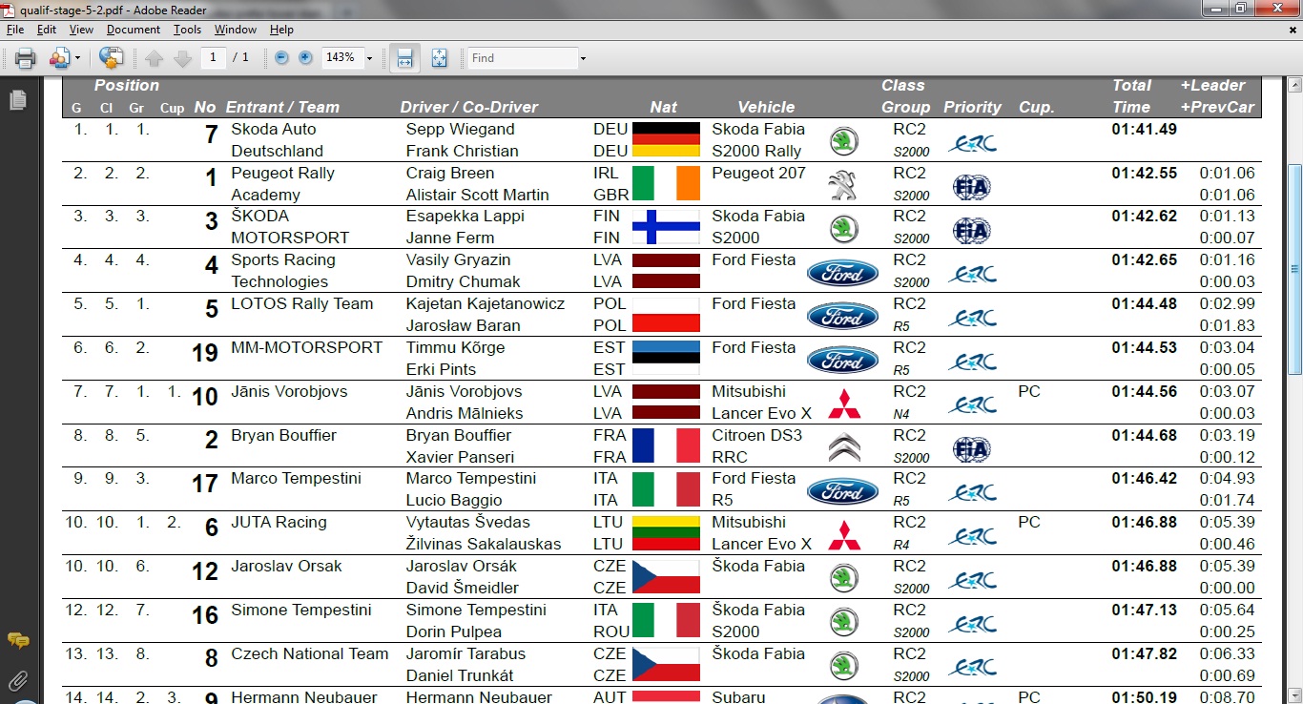Viewport: 1303px width, 704px height.
Task: Click the 'Entrant / Team' column header
Action: 282,107
